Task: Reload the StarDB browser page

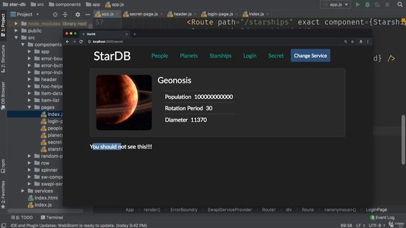Action: click(81, 42)
